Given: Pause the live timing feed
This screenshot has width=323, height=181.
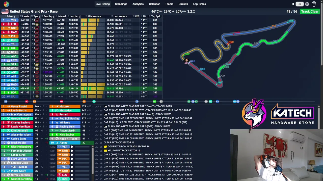Looking at the screenshot, I should pyautogui.click(x=293, y=4).
